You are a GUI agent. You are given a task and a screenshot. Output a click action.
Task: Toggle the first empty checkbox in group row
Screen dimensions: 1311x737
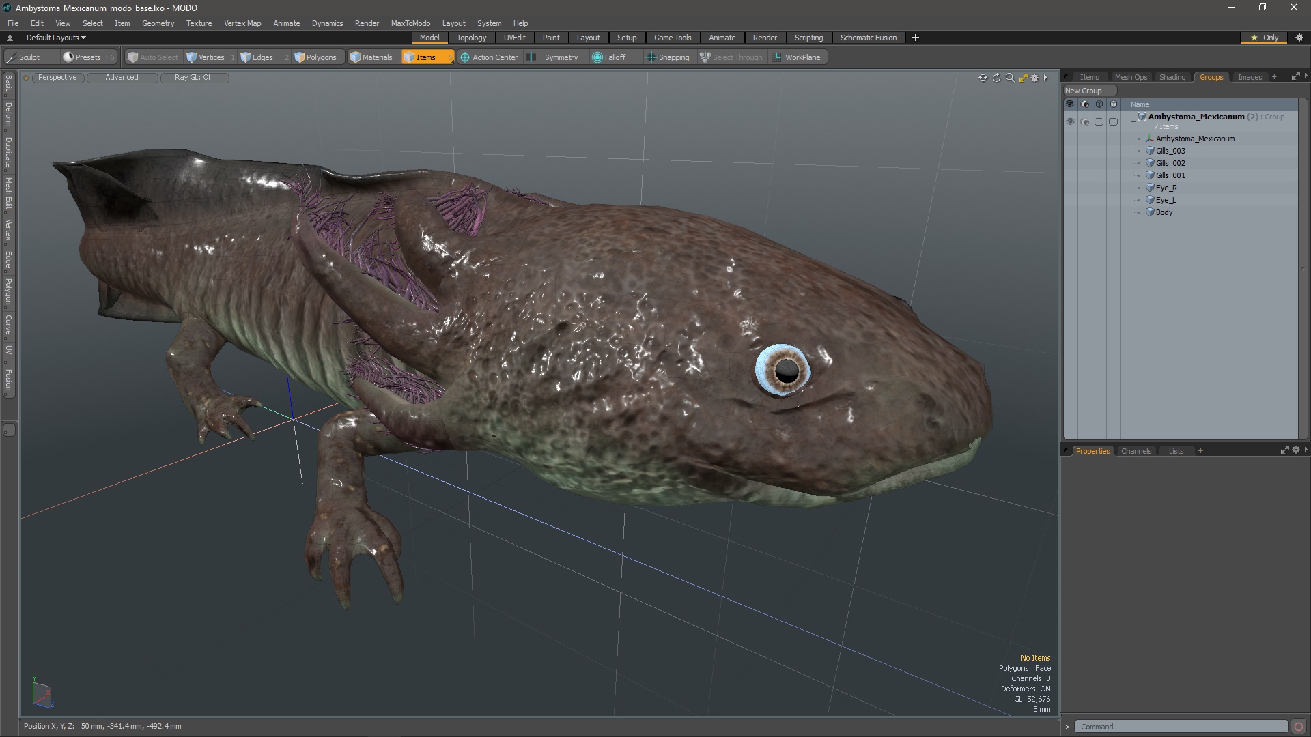point(1099,121)
